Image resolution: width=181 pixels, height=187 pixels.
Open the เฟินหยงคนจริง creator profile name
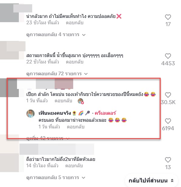[x=55, y=113]
